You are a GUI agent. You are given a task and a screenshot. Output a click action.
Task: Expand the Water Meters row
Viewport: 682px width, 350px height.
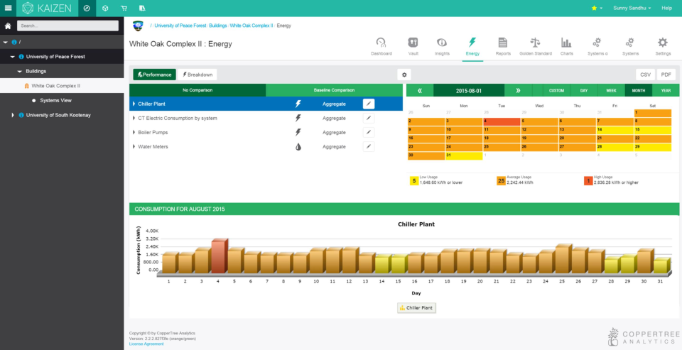pos(134,146)
